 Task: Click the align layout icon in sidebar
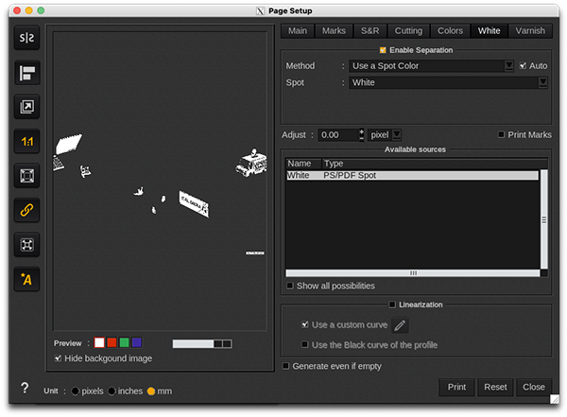tap(26, 73)
